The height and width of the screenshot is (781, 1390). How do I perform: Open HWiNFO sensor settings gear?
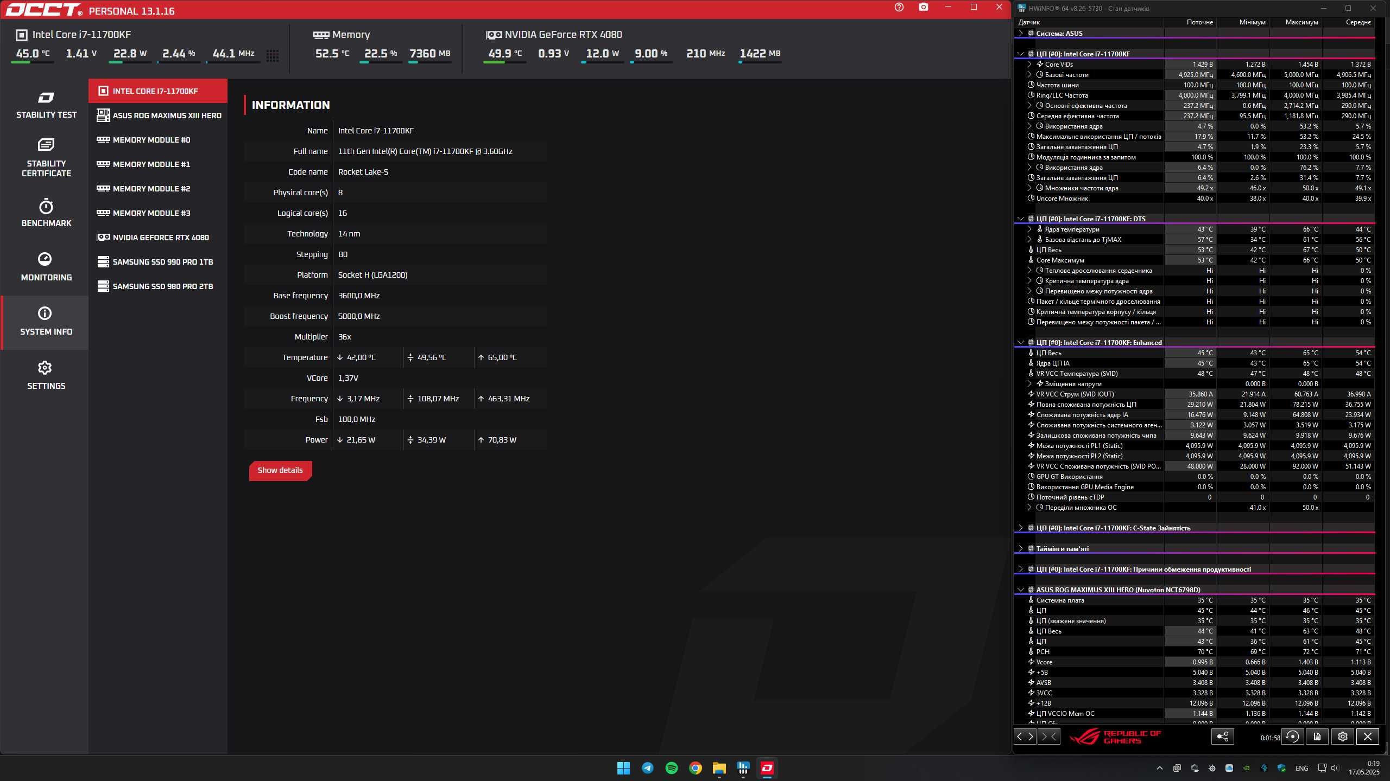(1343, 737)
